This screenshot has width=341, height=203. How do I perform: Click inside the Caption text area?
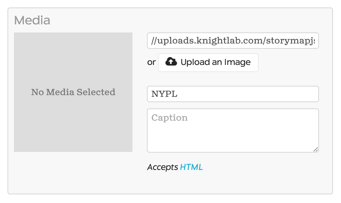(233, 130)
